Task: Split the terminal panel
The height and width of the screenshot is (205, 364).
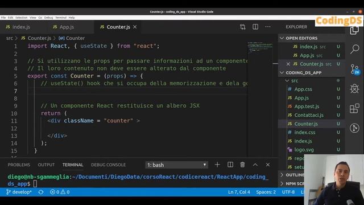Action: [230, 165]
